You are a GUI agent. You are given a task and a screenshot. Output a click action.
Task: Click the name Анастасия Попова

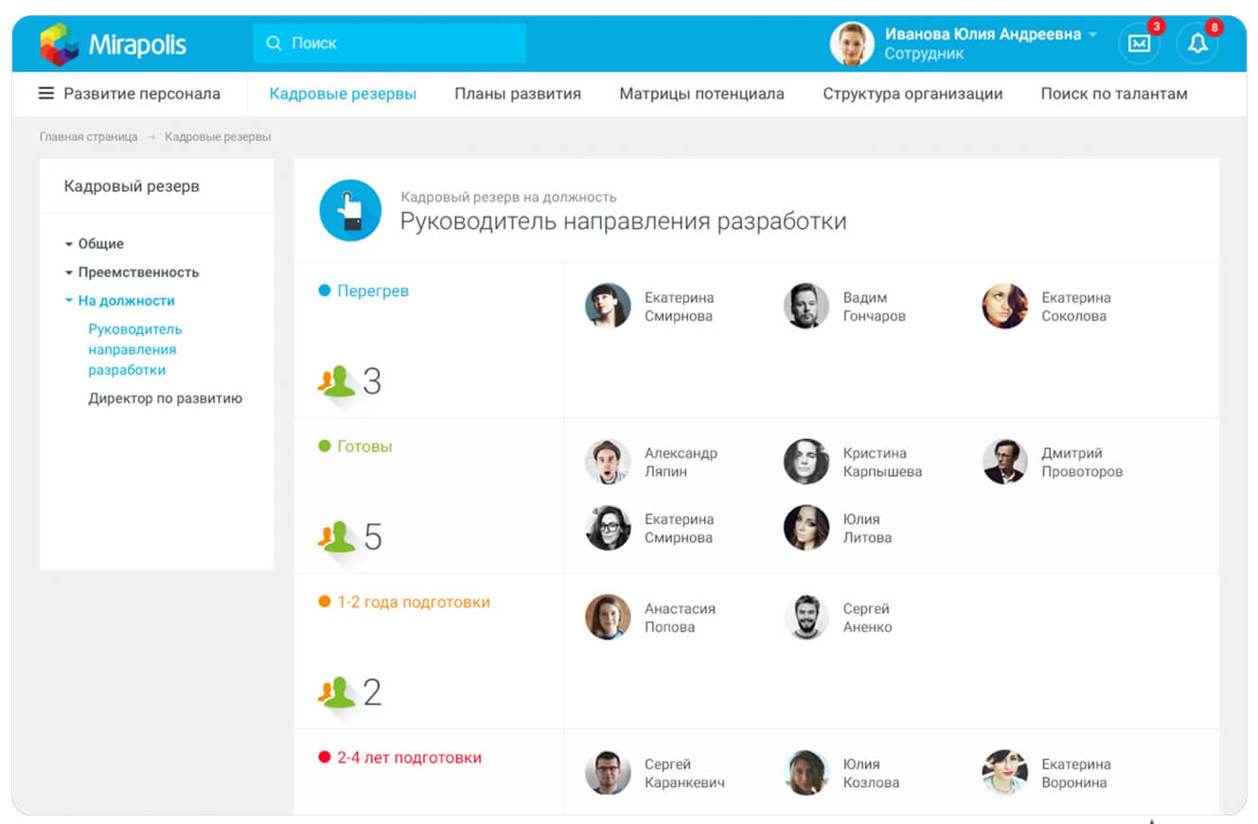(x=680, y=618)
